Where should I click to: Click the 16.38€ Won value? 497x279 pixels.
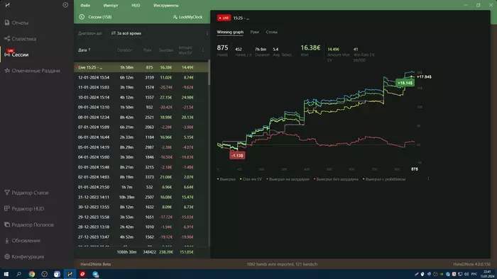[x=310, y=47]
